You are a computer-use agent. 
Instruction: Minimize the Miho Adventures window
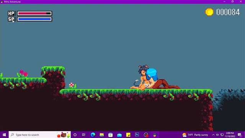pyautogui.click(x=224, y=2)
